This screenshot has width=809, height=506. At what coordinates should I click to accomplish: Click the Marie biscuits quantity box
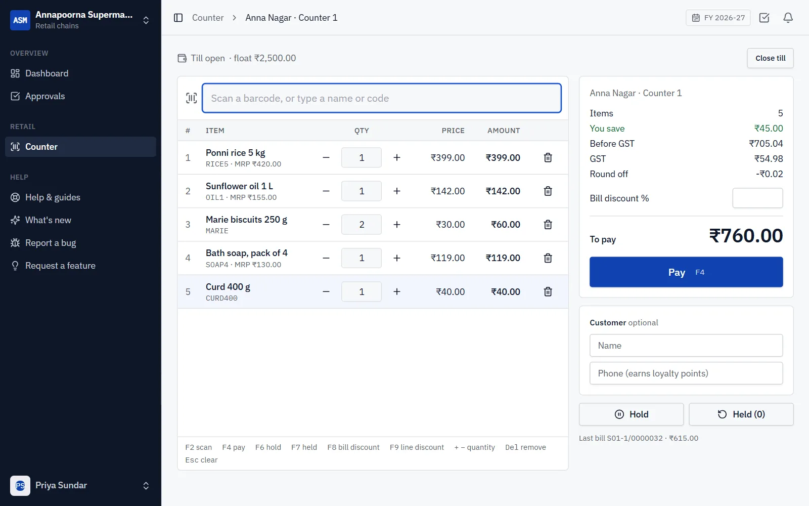pos(362,225)
